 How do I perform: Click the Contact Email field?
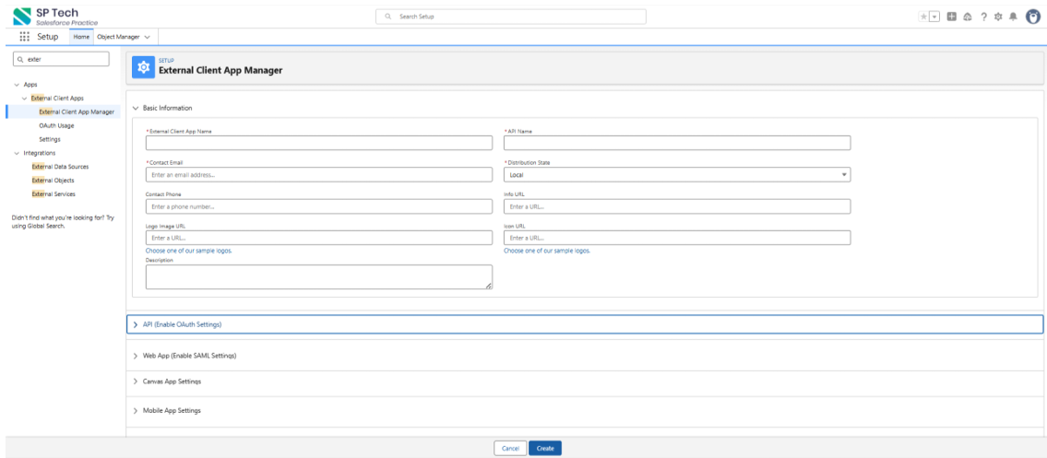coord(319,175)
